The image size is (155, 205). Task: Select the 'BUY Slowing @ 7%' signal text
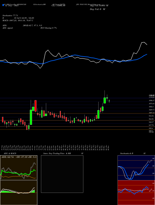point(49,28)
